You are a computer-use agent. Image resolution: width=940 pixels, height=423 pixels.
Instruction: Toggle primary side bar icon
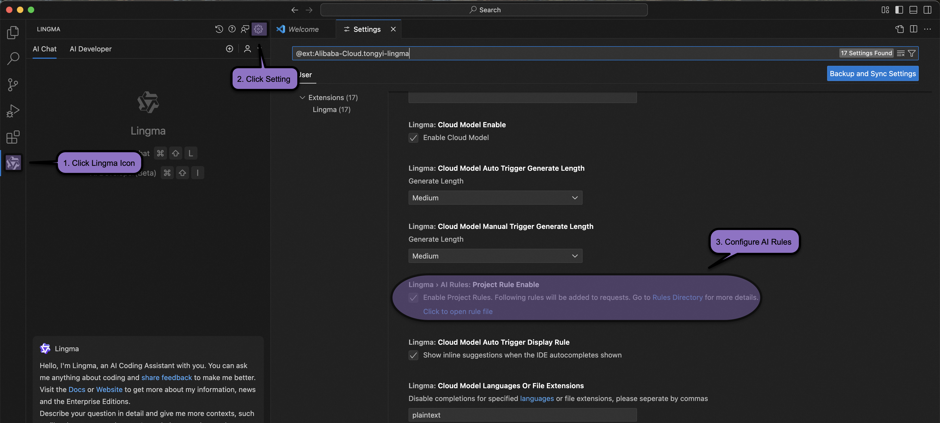899,10
